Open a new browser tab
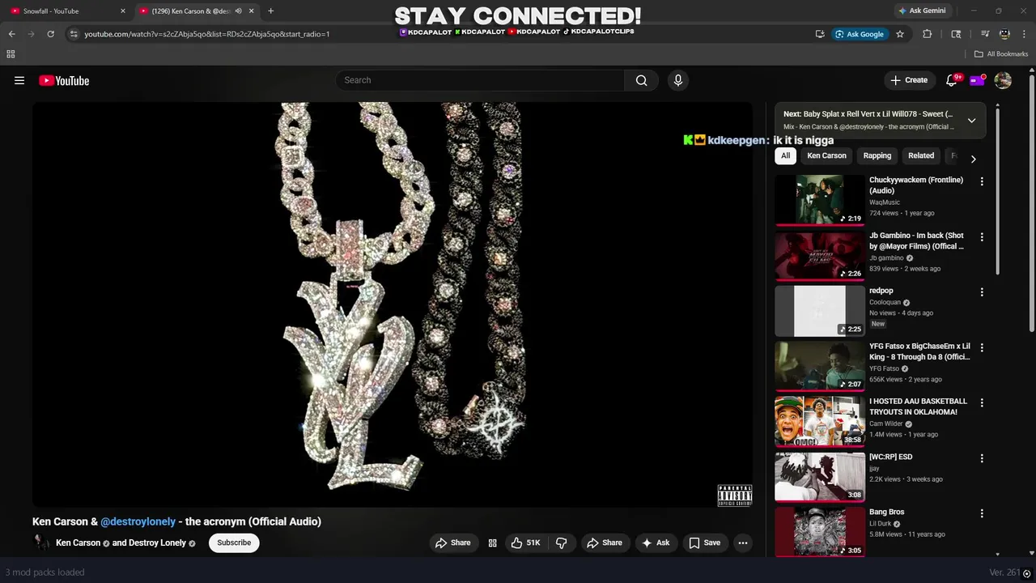 click(x=270, y=11)
